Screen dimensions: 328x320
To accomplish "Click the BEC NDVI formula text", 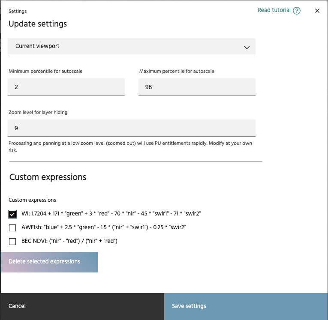I will pyautogui.click(x=69, y=241).
